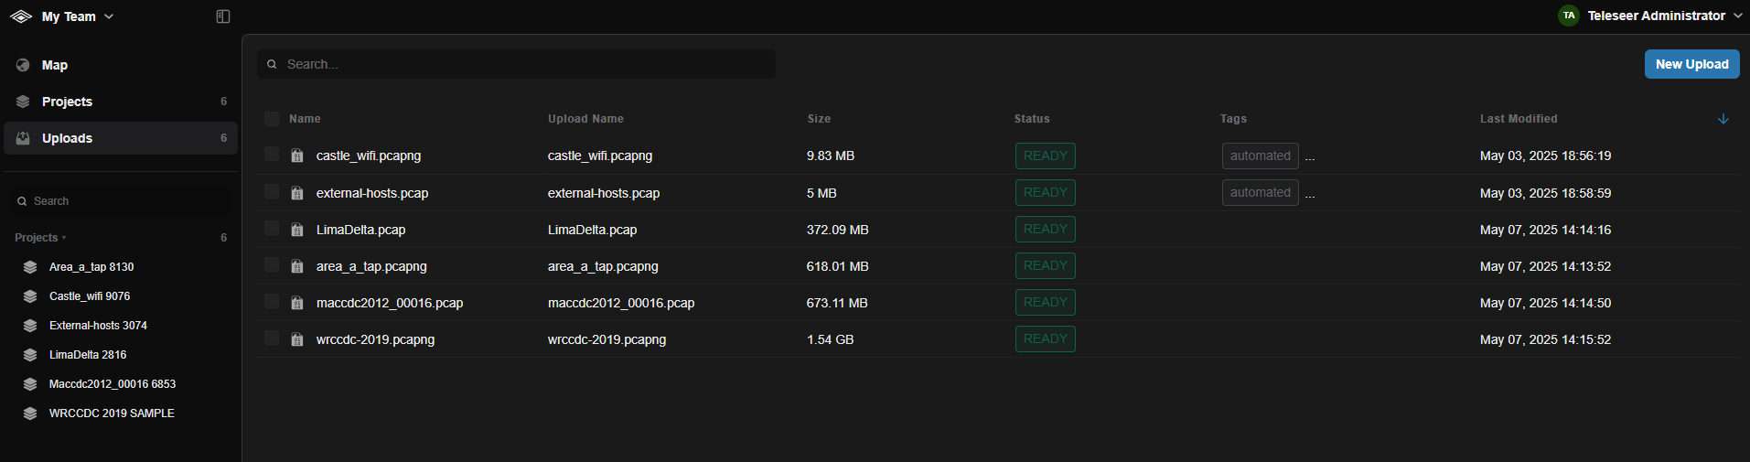Select the castle_wifi.pcapng file name

tap(369, 156)
